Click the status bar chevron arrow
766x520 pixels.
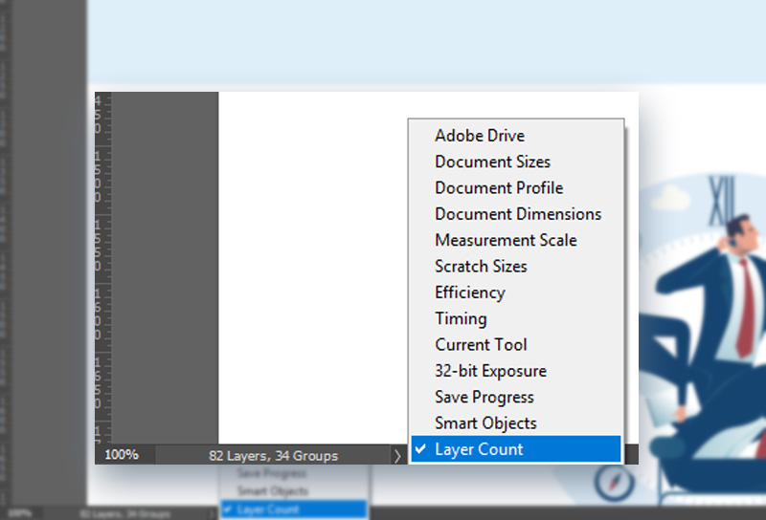click(397, 456)
